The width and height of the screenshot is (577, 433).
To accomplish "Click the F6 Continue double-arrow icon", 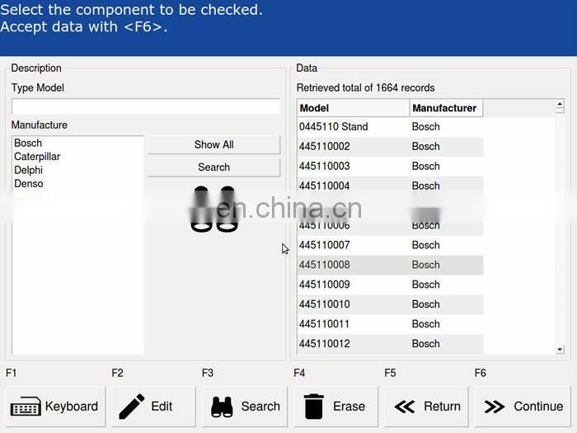I will [495, 407].
